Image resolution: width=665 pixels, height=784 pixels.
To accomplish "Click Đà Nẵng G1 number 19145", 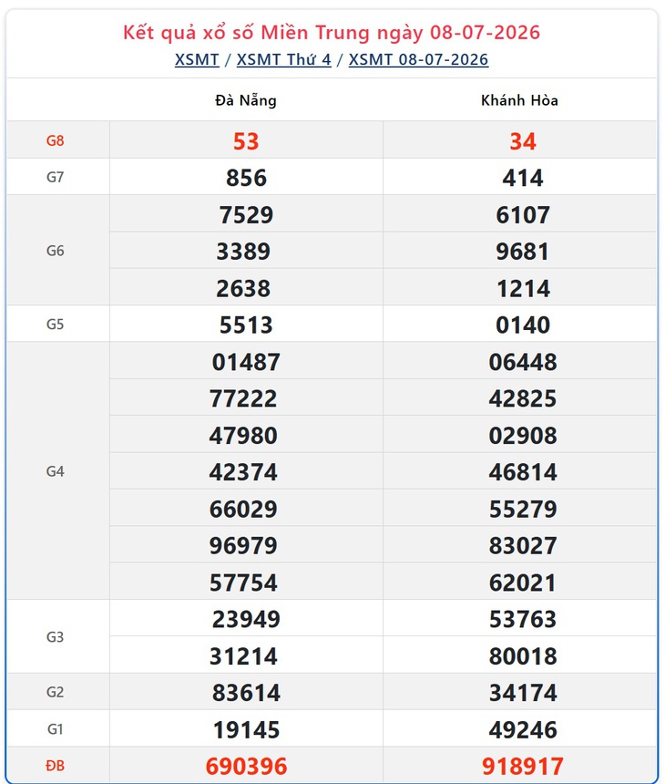I will click(x=246, y=729).
